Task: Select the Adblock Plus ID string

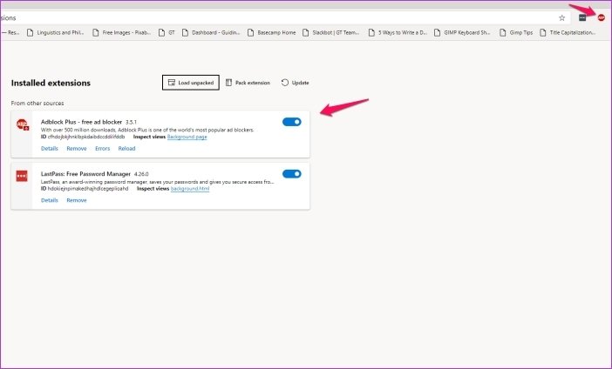Action: [86, 137]
